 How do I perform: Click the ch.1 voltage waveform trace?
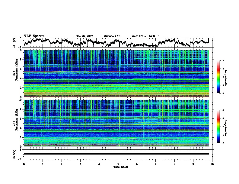point(116,42)
